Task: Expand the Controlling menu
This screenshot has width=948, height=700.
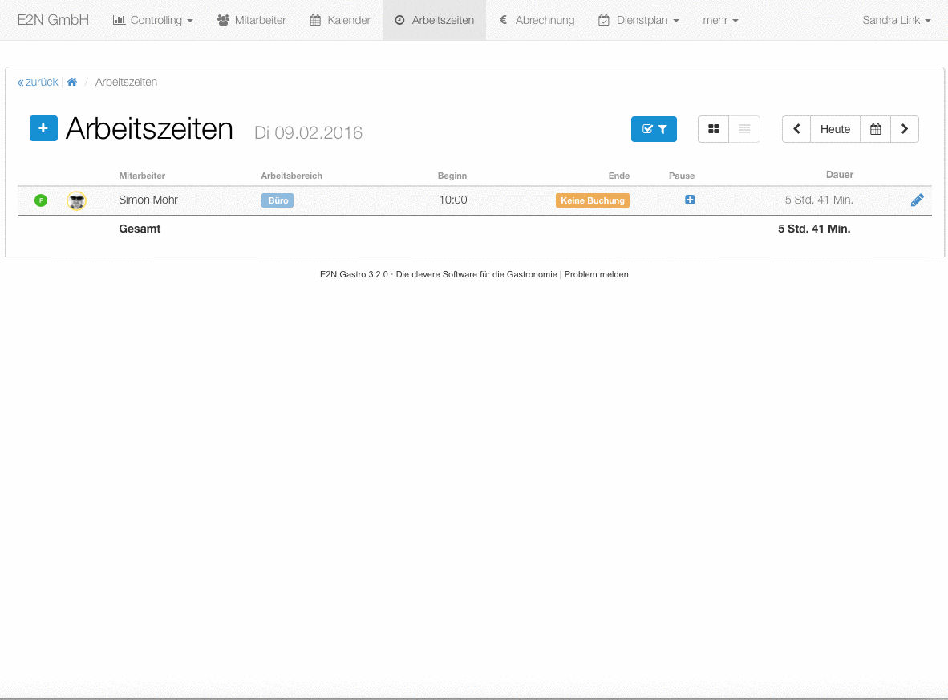Action: click(153, 20)
